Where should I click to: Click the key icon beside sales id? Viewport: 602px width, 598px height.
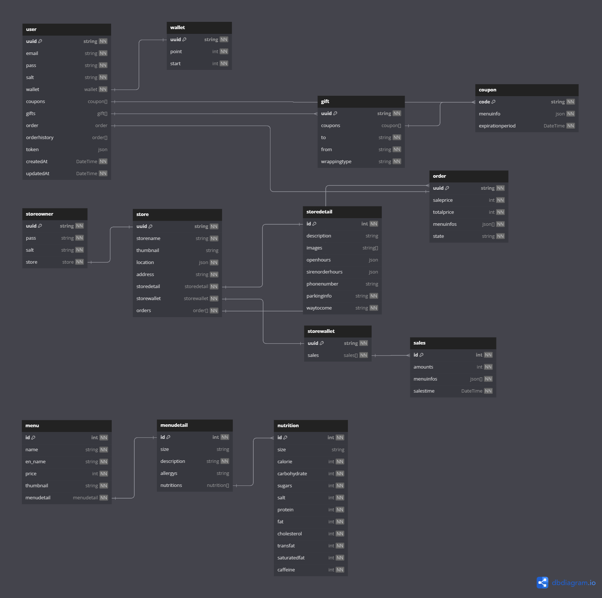point(421,355)
